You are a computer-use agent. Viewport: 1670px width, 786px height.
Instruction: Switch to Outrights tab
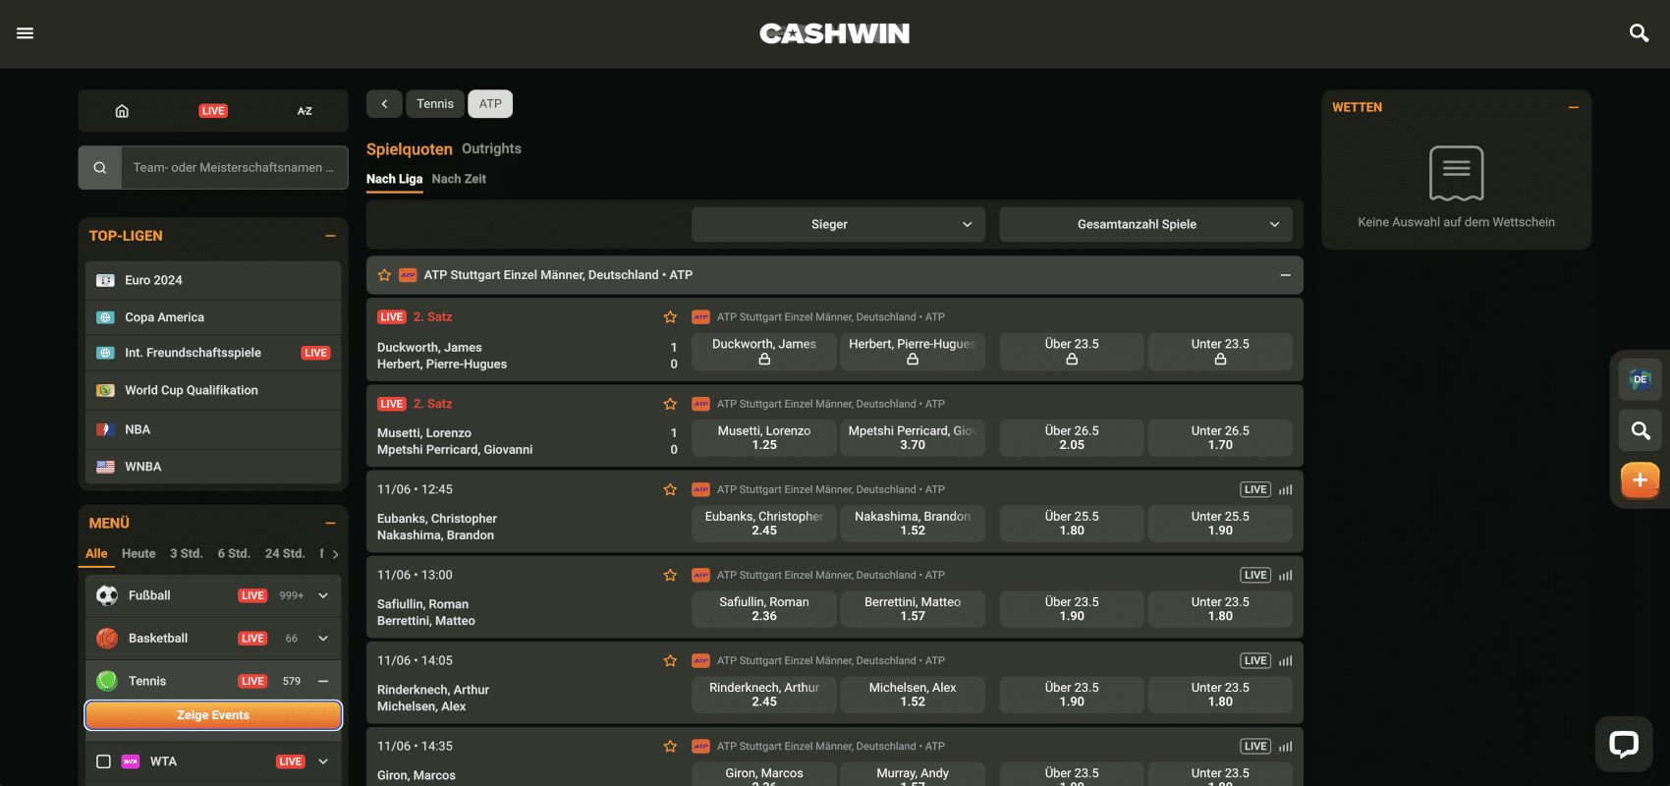[491, 148]
